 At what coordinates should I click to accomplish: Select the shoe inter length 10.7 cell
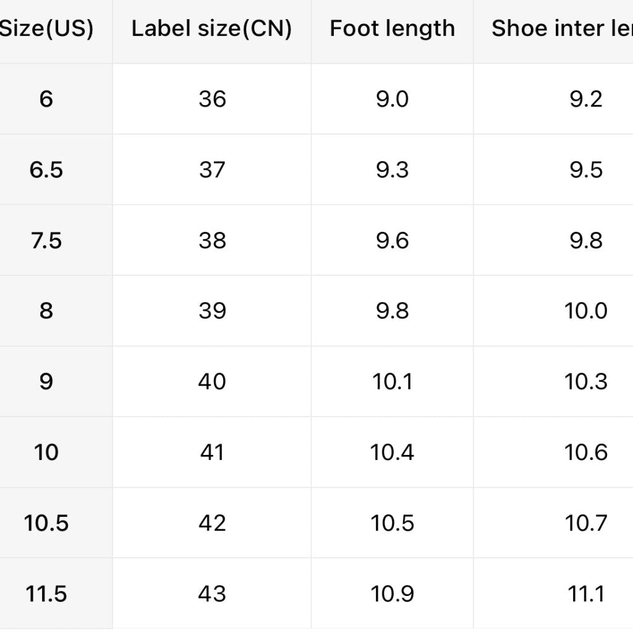pos(585,523)
